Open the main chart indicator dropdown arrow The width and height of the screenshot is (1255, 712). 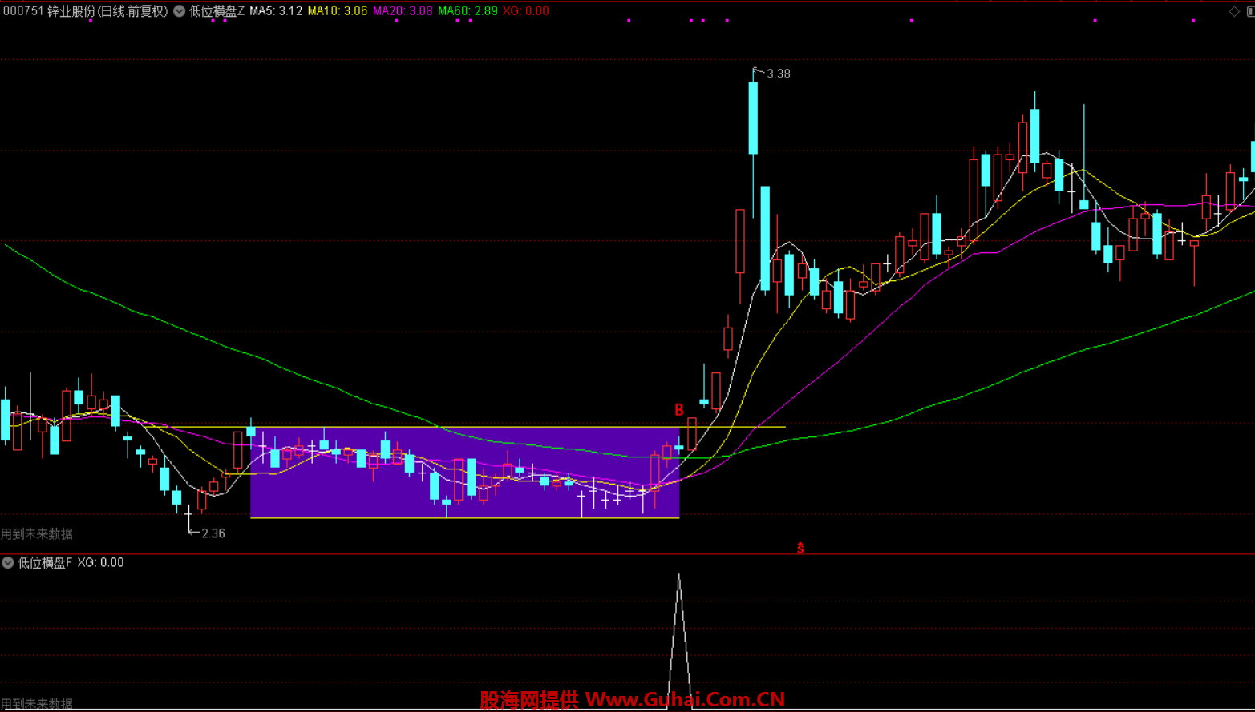coord(180,11)
